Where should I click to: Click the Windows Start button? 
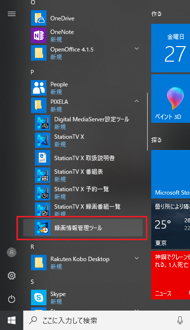coord(12,320)
